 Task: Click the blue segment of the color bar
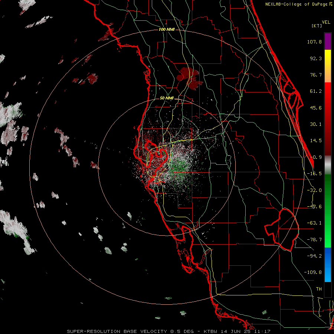(x=328, y=265)
